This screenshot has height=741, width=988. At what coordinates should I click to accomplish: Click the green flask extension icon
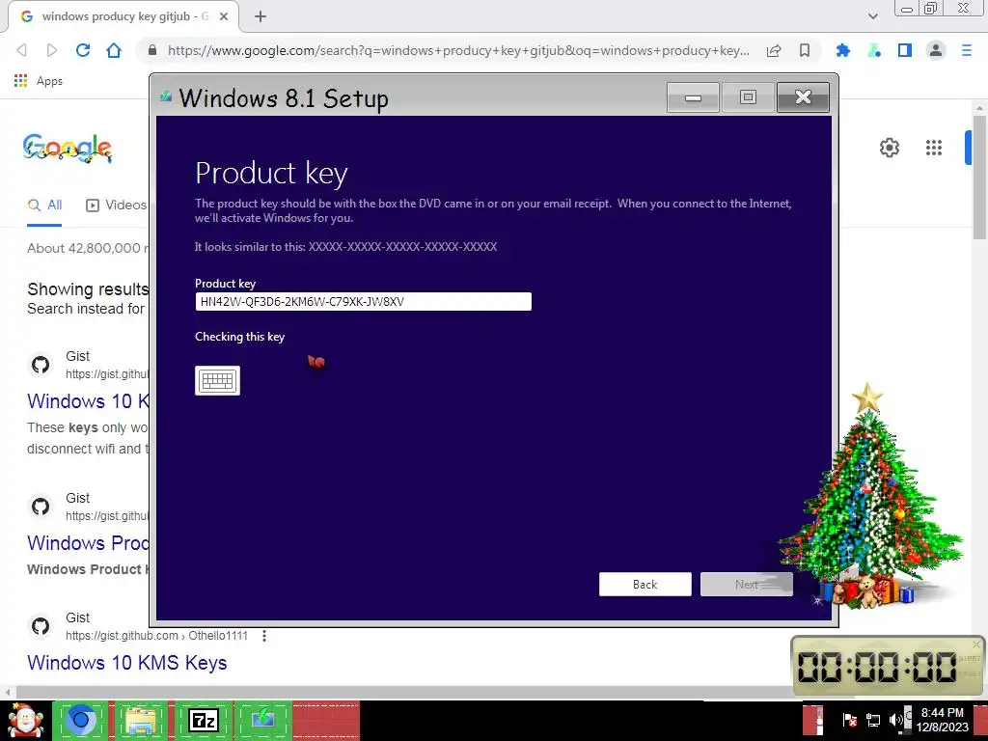point(874,50)
